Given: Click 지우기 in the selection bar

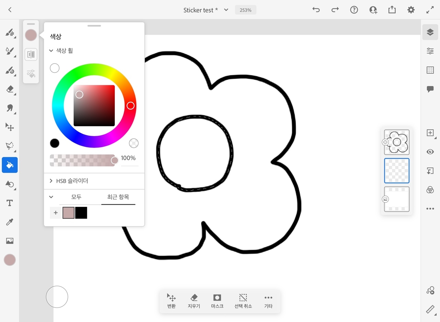Looking at the screenshot, I should pyautogui.click(x=194, y=301).
